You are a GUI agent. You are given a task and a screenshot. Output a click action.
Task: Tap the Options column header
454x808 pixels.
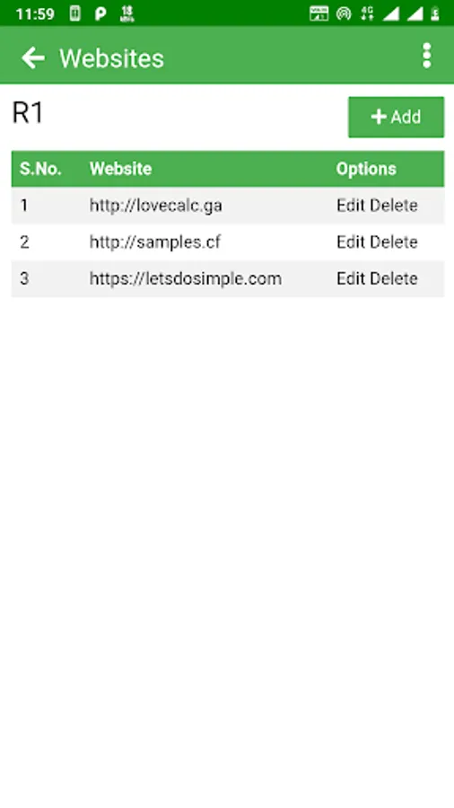tap(366, 169)
